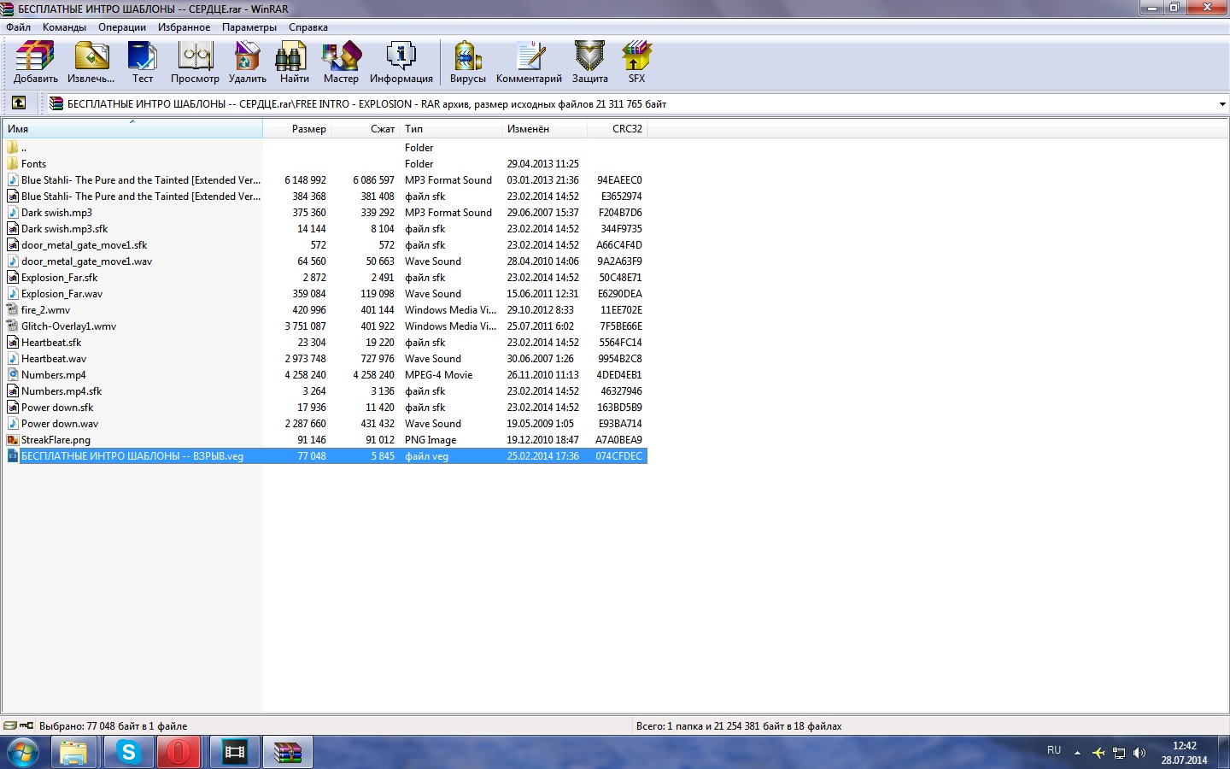
Task: Sort by the Имя column header
Action: (132, 129)
